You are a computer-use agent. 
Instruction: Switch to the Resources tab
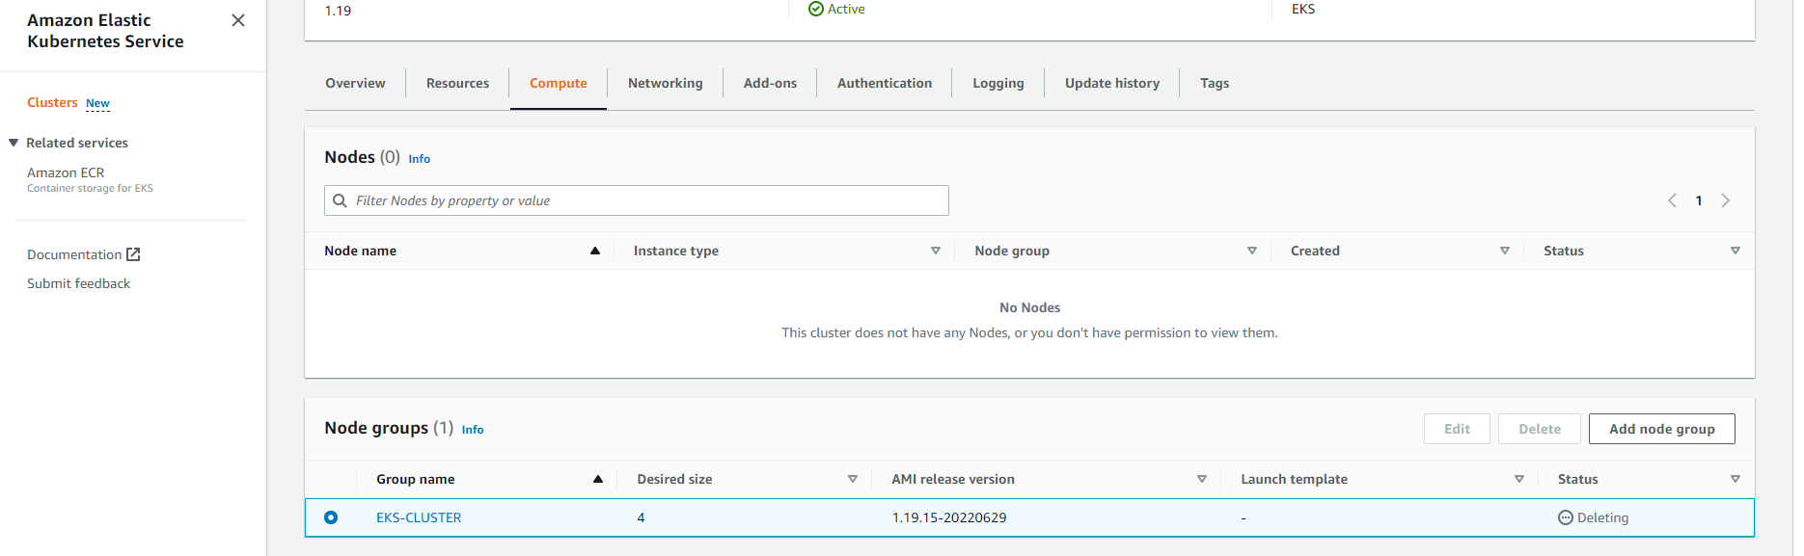click(x=457, y=83)
